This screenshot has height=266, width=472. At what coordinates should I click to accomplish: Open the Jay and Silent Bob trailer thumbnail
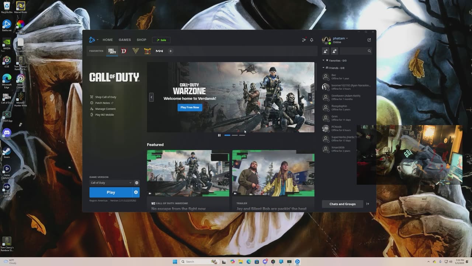click(273, 173)
